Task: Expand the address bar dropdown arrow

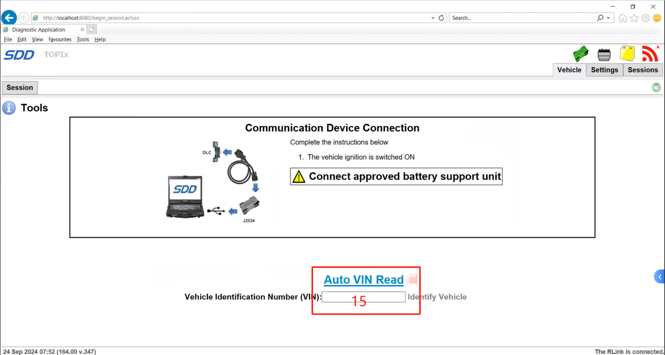Action: pyautogui.click(x=433, y=18)
